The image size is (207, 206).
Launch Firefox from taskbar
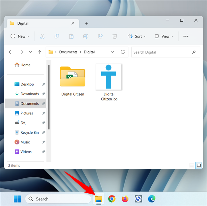coord(125,199)
